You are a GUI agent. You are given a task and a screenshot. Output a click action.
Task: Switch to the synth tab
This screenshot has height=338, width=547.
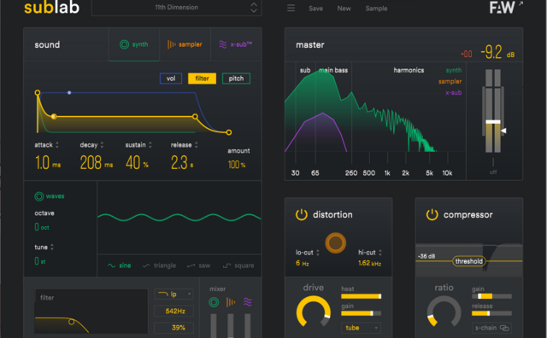(x=134, y=44)
